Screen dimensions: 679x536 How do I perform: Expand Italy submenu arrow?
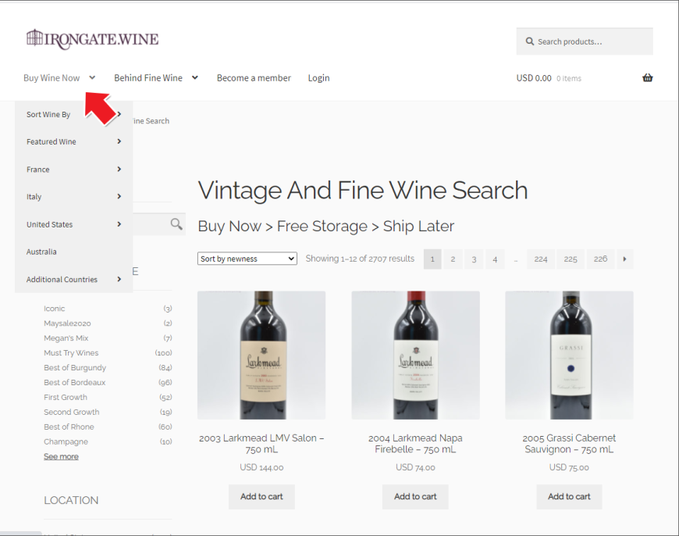tap(119, 196)
